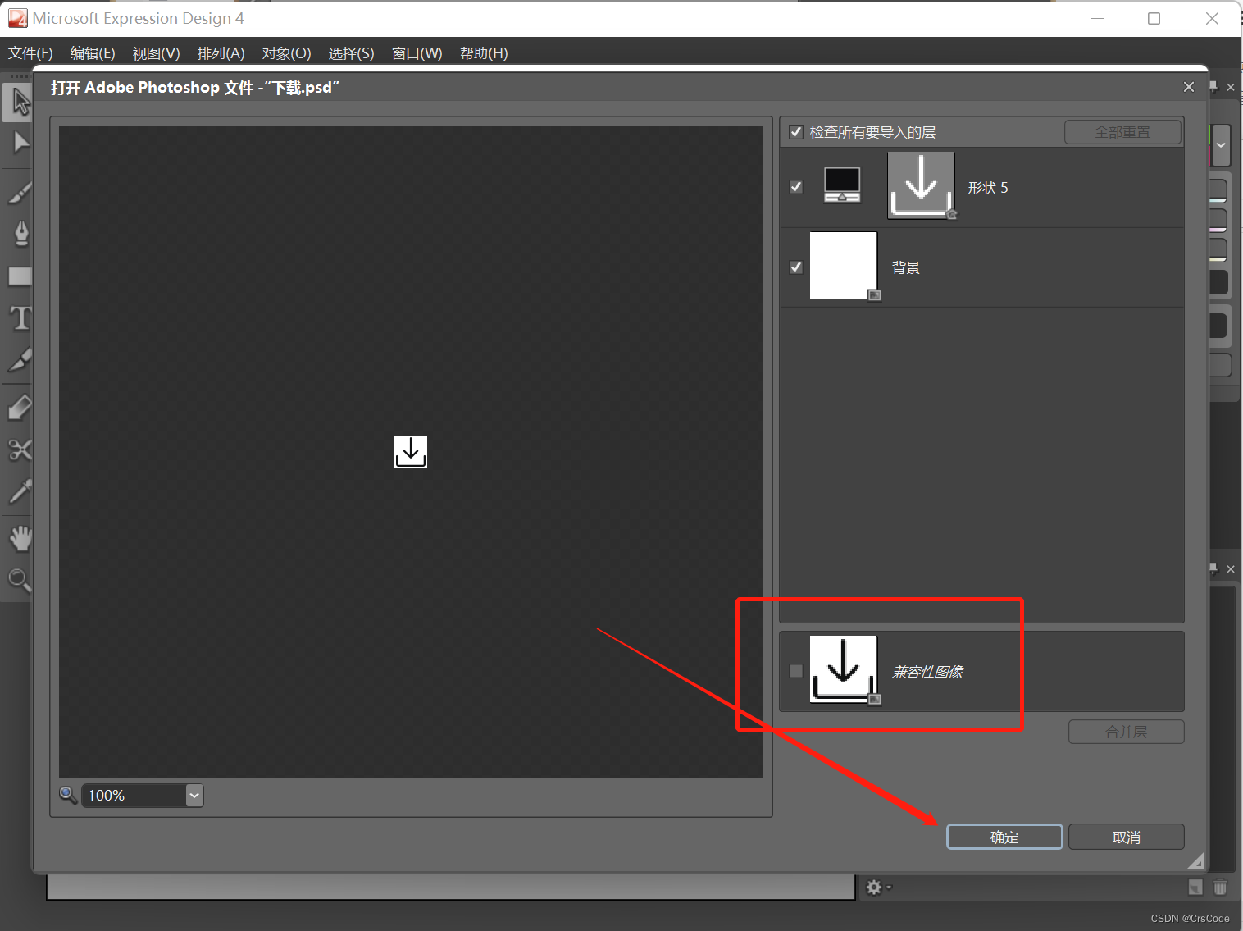1243x931 pixels.
Task: Uncheck the 形状 5 layer checkbox
Action: click(795, 187)
